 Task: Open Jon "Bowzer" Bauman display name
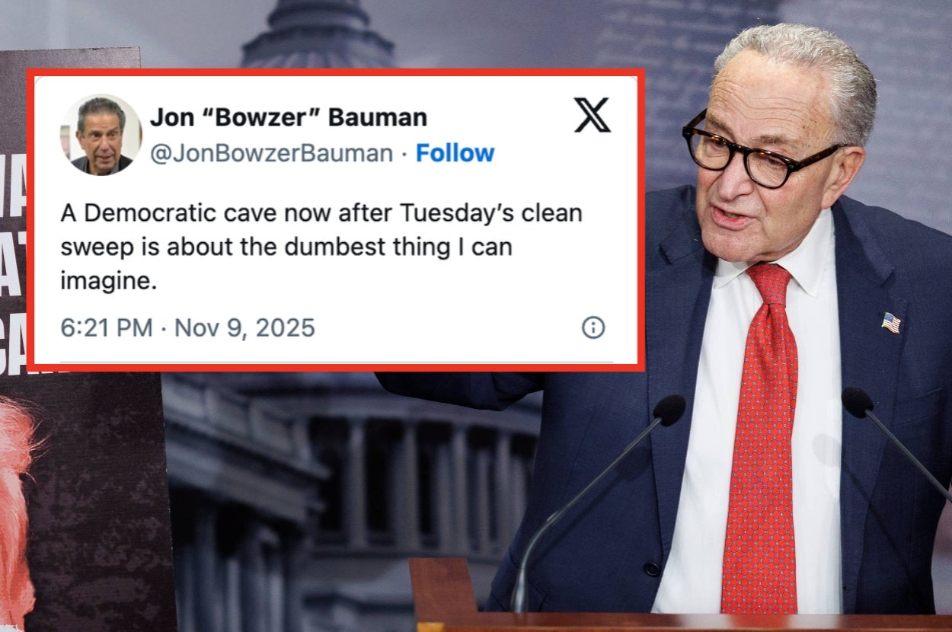(x=288, y=117)
